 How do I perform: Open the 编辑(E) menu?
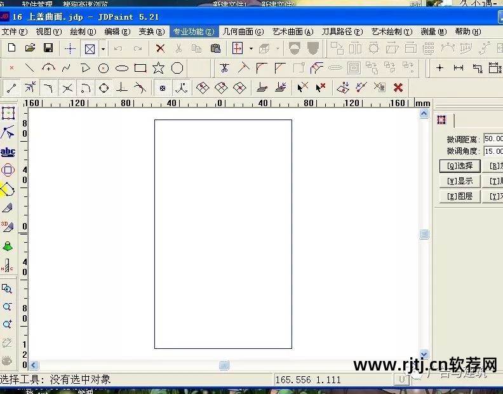(117, 32)
